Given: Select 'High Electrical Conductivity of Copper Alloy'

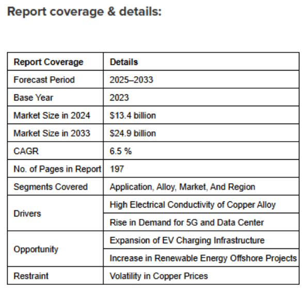Looking at the screenshot, I should (193, 205).
